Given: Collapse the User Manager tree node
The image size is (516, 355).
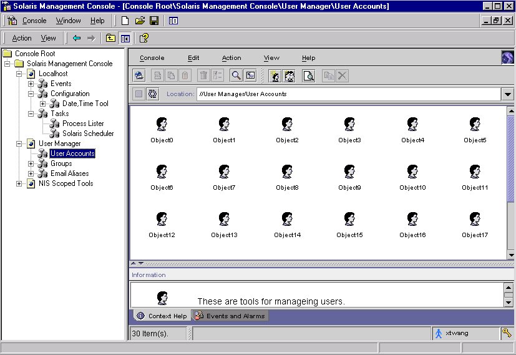Looking at the screenshot, I should pyautogui.click(x=19, y=143).
